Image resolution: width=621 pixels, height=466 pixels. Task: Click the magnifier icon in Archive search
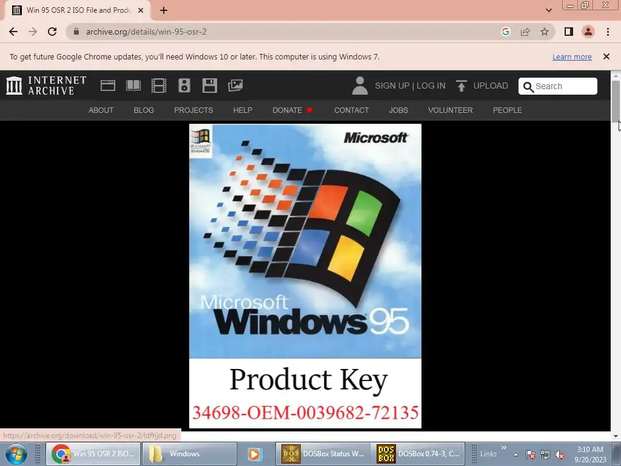click(528, 87)
